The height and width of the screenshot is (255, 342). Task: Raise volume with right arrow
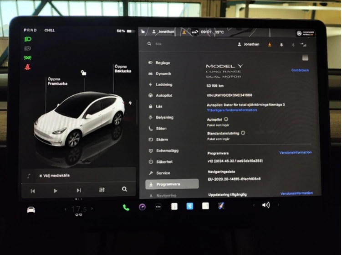tap(278, 205)
